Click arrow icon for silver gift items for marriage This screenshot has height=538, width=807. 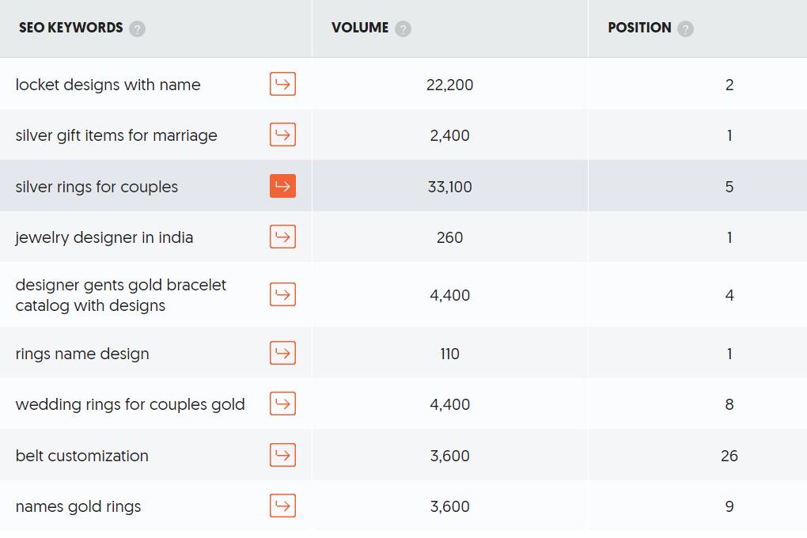[x=282, y=134]
